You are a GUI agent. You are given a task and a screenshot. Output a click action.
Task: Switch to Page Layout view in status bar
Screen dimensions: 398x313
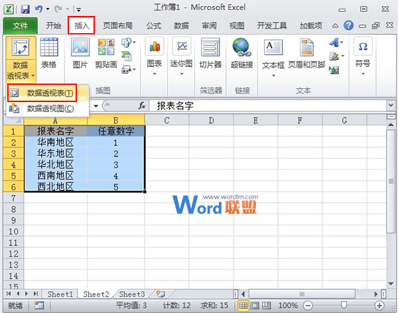(255, 306)
